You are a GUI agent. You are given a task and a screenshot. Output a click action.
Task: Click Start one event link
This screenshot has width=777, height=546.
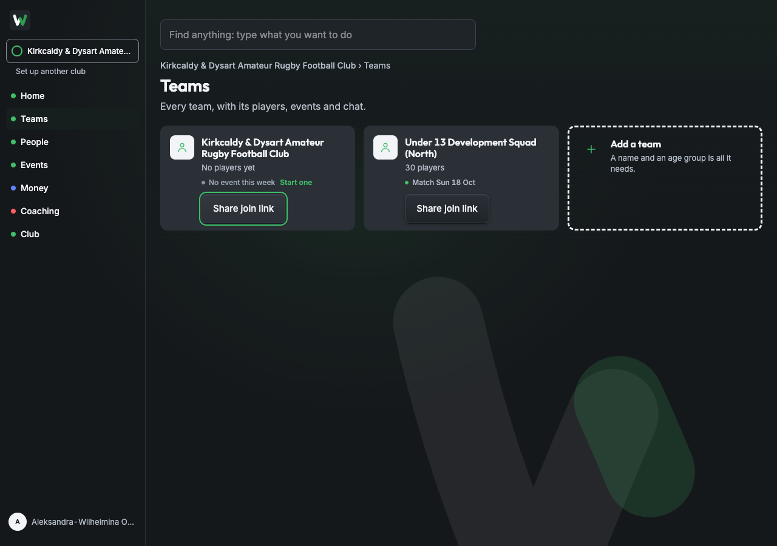click(296, 183)
